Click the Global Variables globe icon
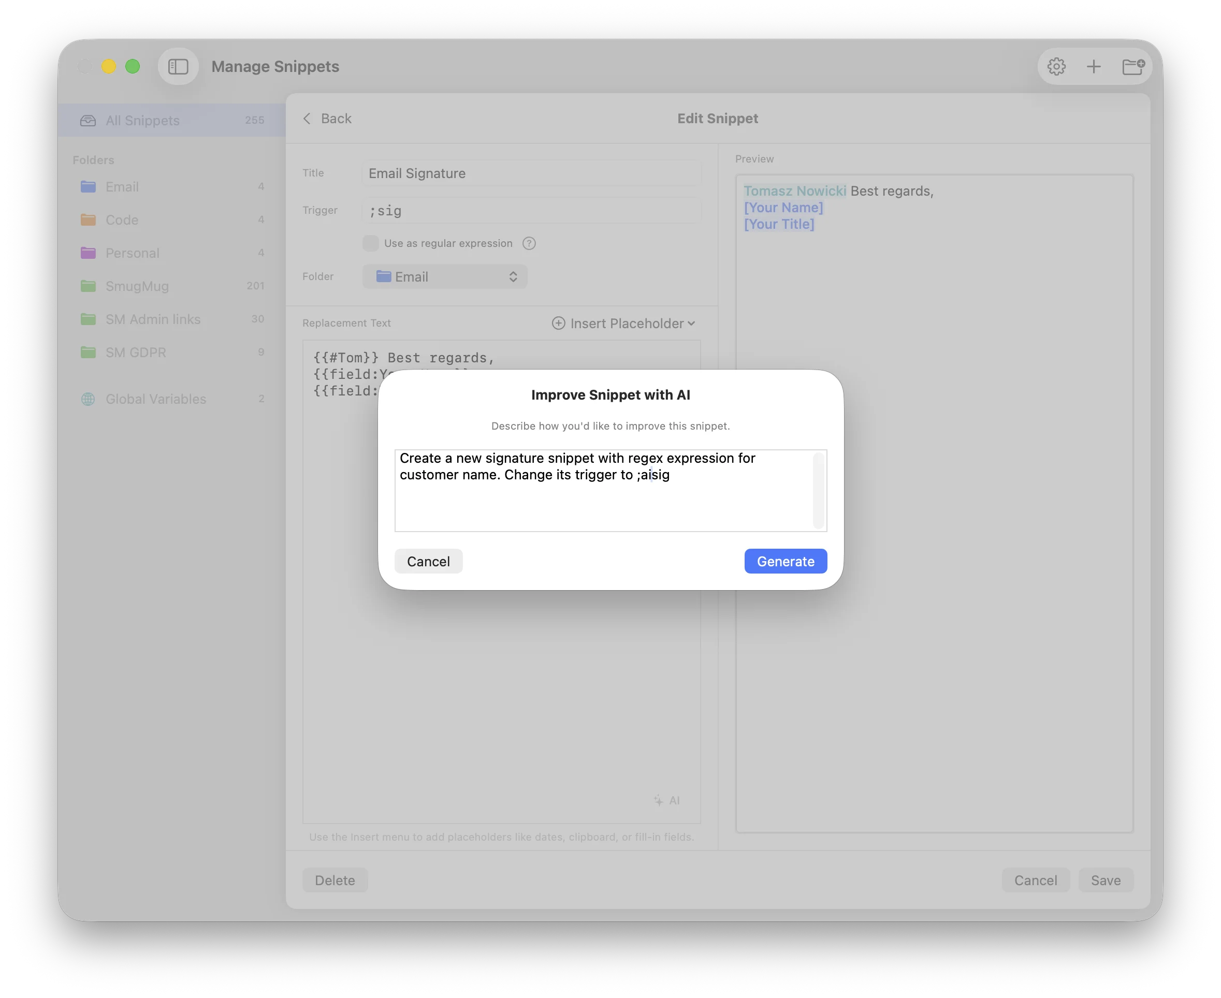The height and width of the screenshot is (998, 1221). click(89, 399)
